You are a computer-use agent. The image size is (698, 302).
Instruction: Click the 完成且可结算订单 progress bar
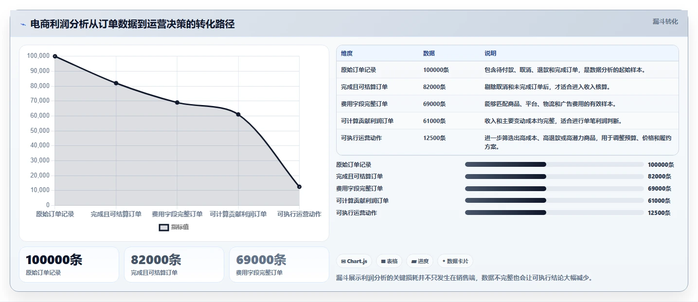555,177
